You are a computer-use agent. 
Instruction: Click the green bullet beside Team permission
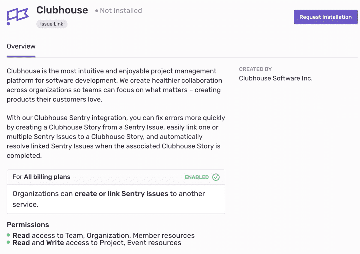coord(8,235)
